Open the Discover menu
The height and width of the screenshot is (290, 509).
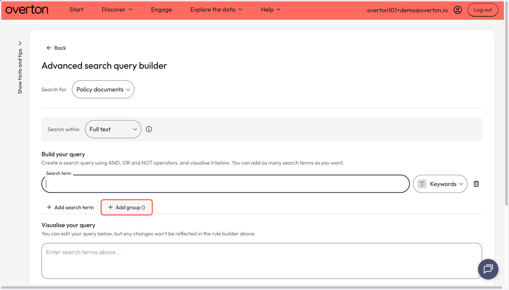pyautogui.click(x=117, y=10)
